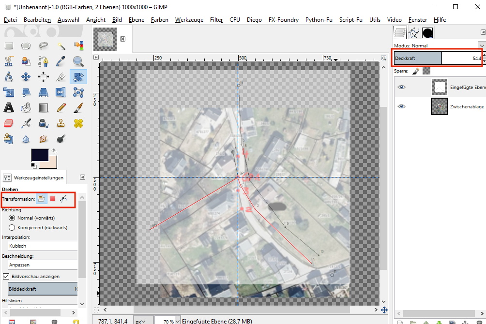Select the Ellipse Select tool
This screenshot has height=324, width=486.
[x=26, y=46]
